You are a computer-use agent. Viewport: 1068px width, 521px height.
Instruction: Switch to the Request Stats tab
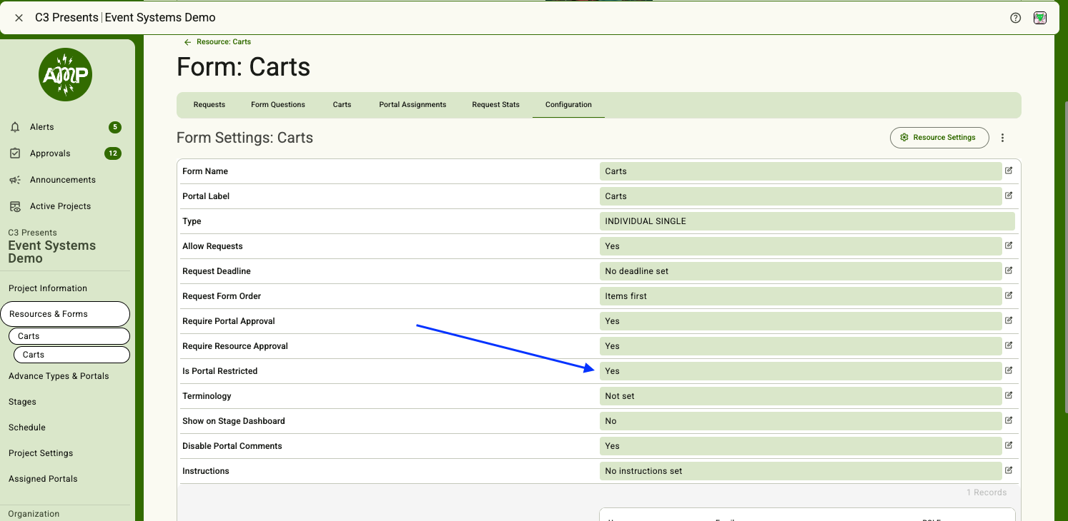pos(496,105)
